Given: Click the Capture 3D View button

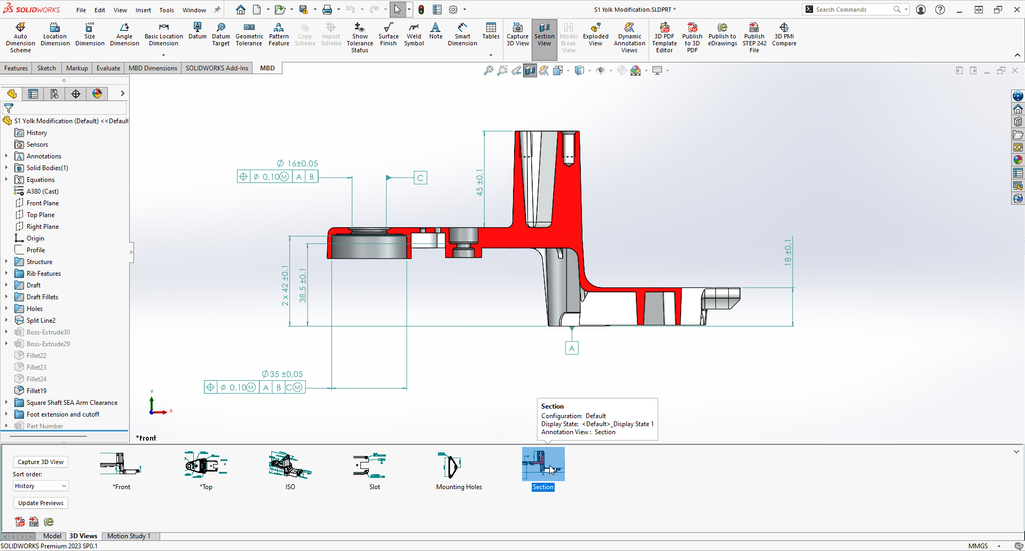Looking at the screenshot, I should (x=40, y=461).
